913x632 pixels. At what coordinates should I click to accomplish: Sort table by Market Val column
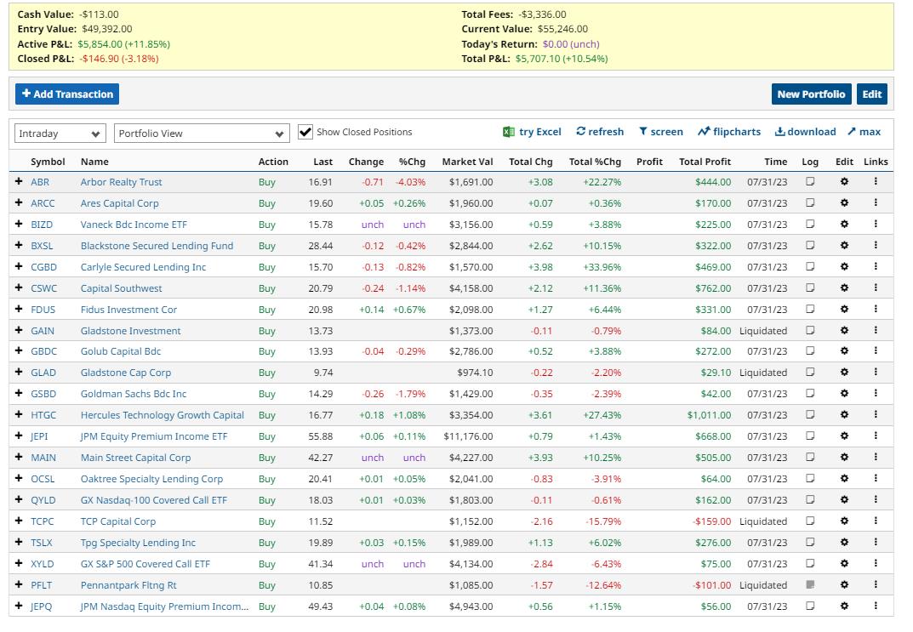tap(467, 162)
